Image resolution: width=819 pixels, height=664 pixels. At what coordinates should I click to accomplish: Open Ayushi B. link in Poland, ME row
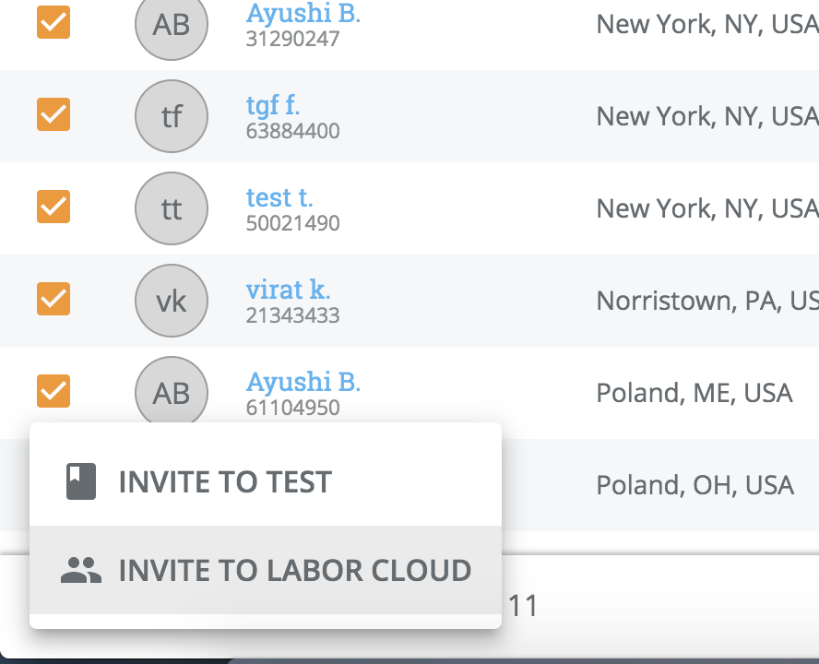(303, 382)
